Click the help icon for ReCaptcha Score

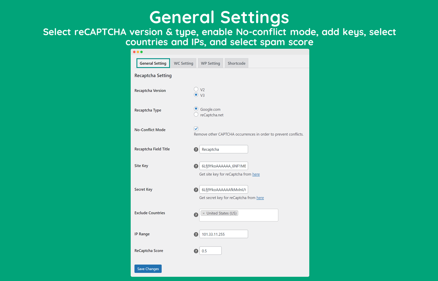click(x=196, y=251)
